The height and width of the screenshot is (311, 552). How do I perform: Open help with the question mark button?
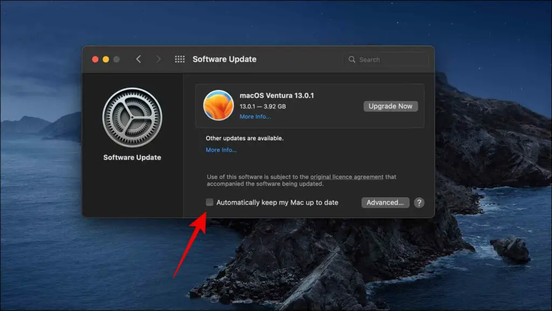(419, 203)
